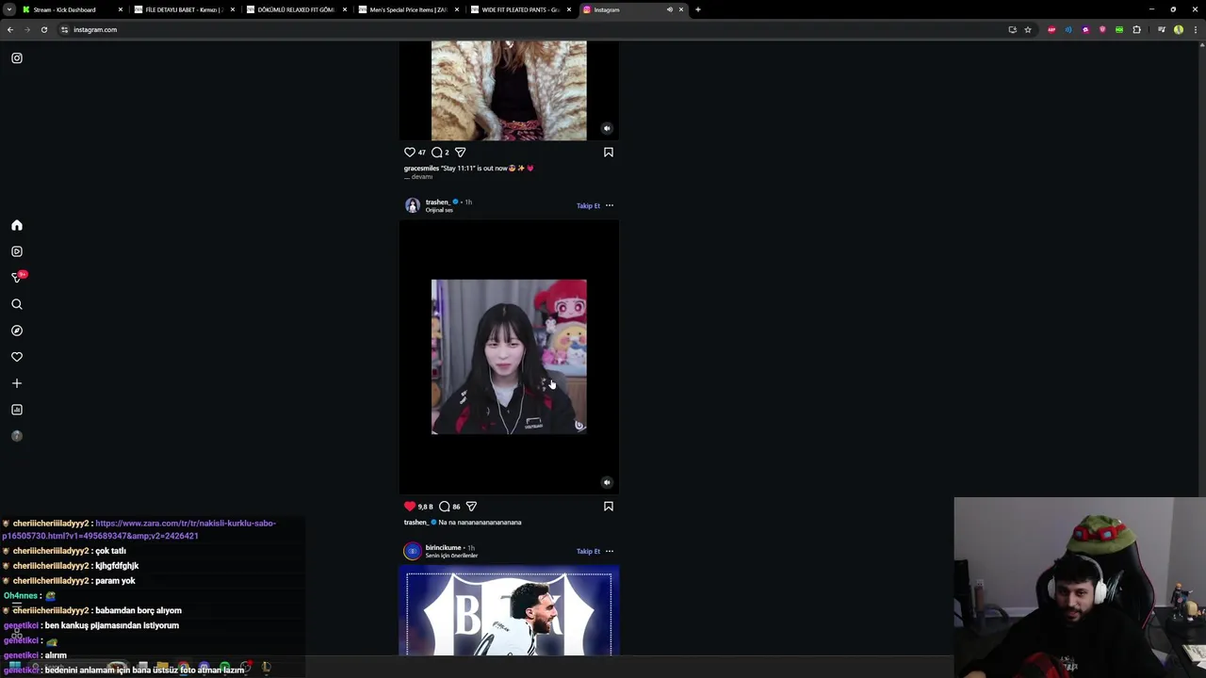
Task: Click the chat message 'babamdan borç alıyom'
Action: pos(139,610)
